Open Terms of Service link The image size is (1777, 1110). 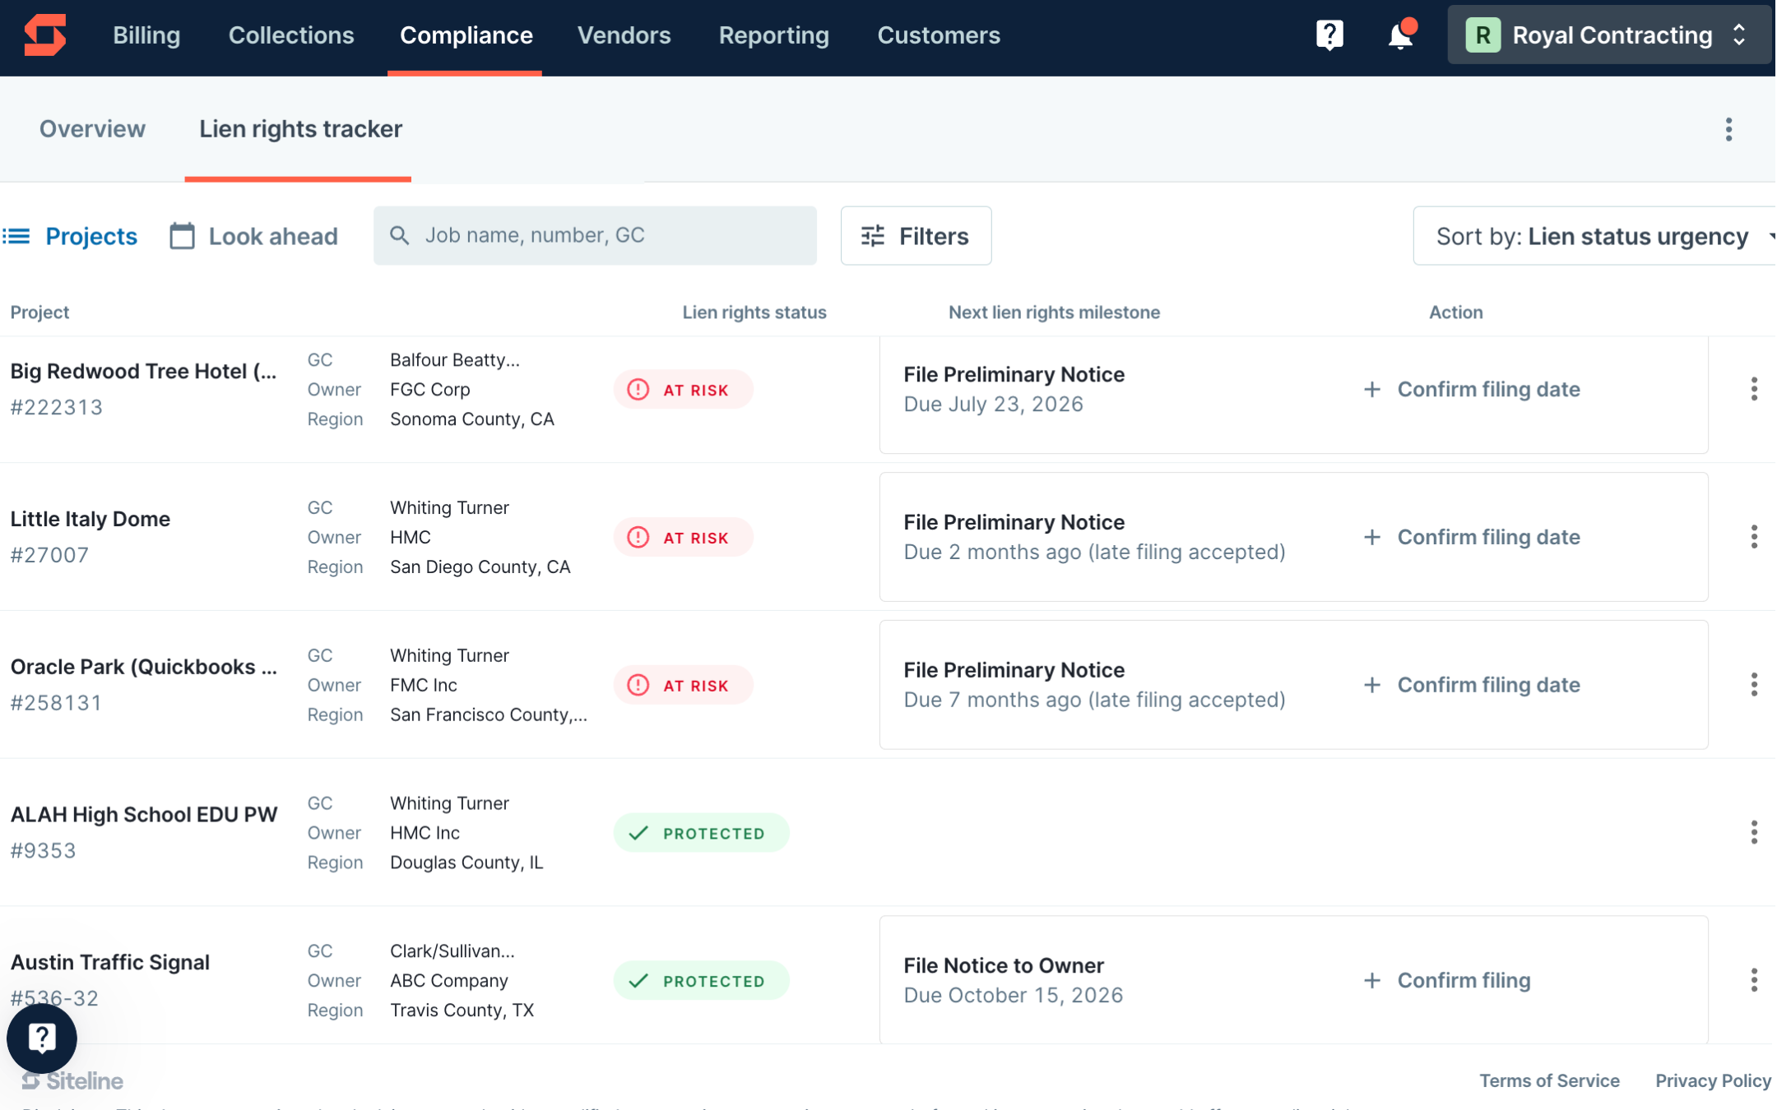pyautogui.click(x=1549, y=1080)
